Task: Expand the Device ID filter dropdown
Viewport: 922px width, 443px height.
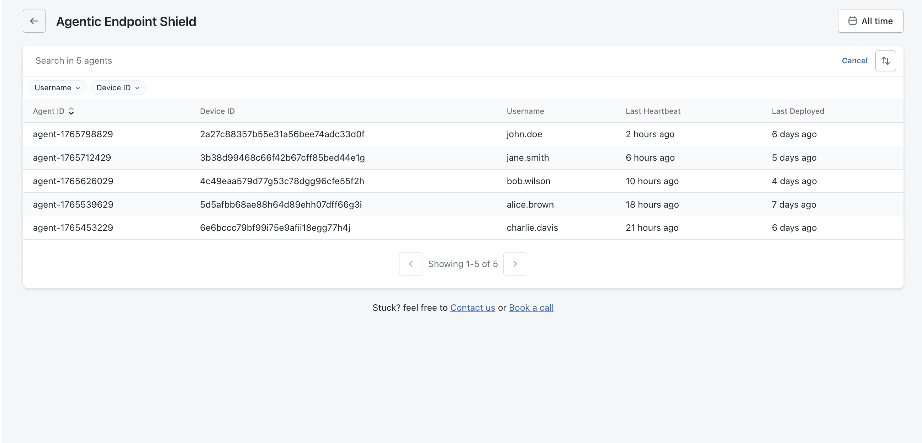Action: pos(118,88)
